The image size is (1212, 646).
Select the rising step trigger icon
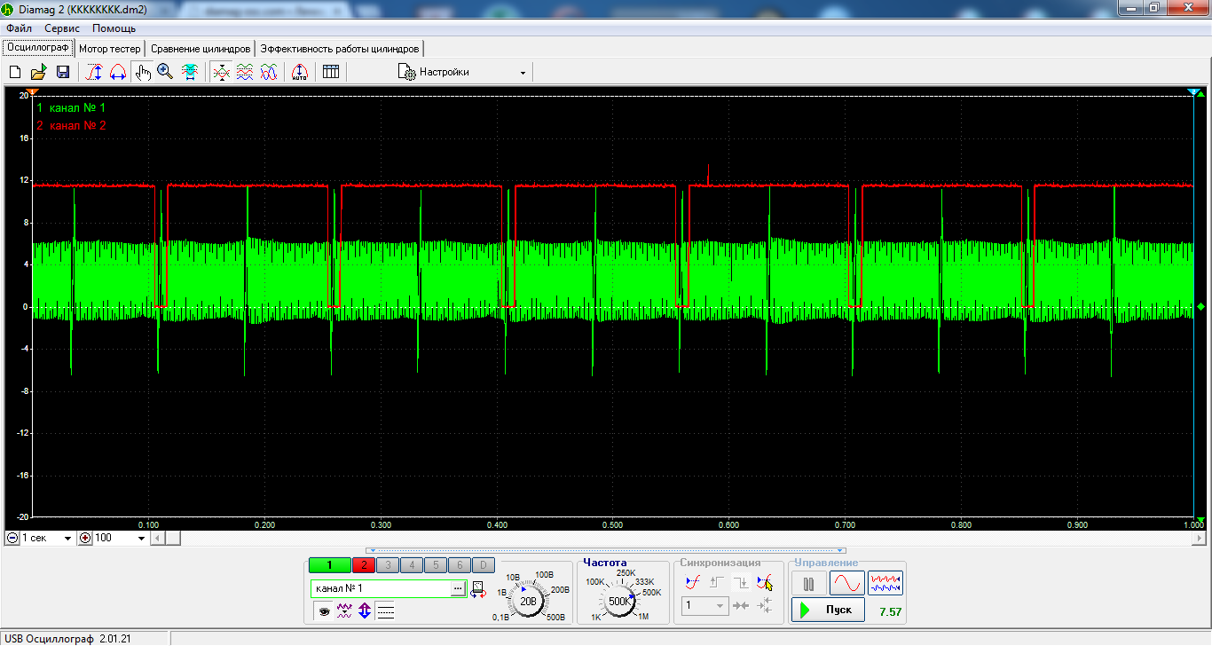(718, 583)
